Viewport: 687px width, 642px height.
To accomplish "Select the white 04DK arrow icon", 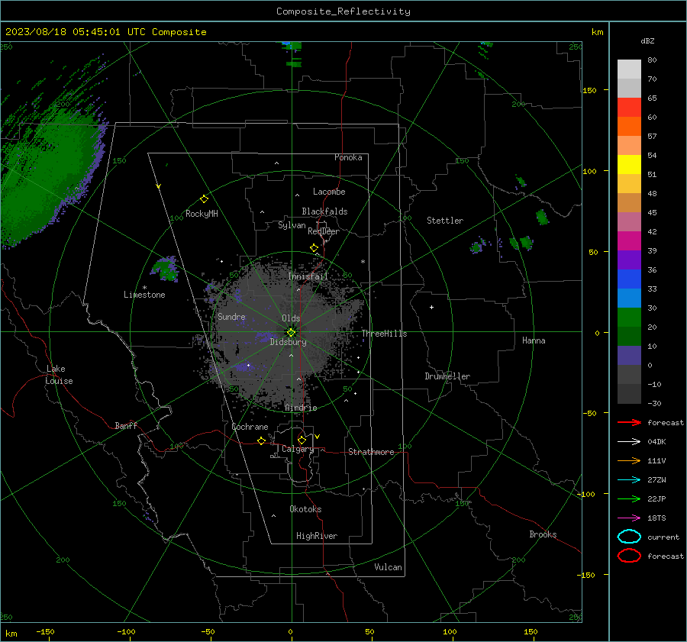I will 629,442.
